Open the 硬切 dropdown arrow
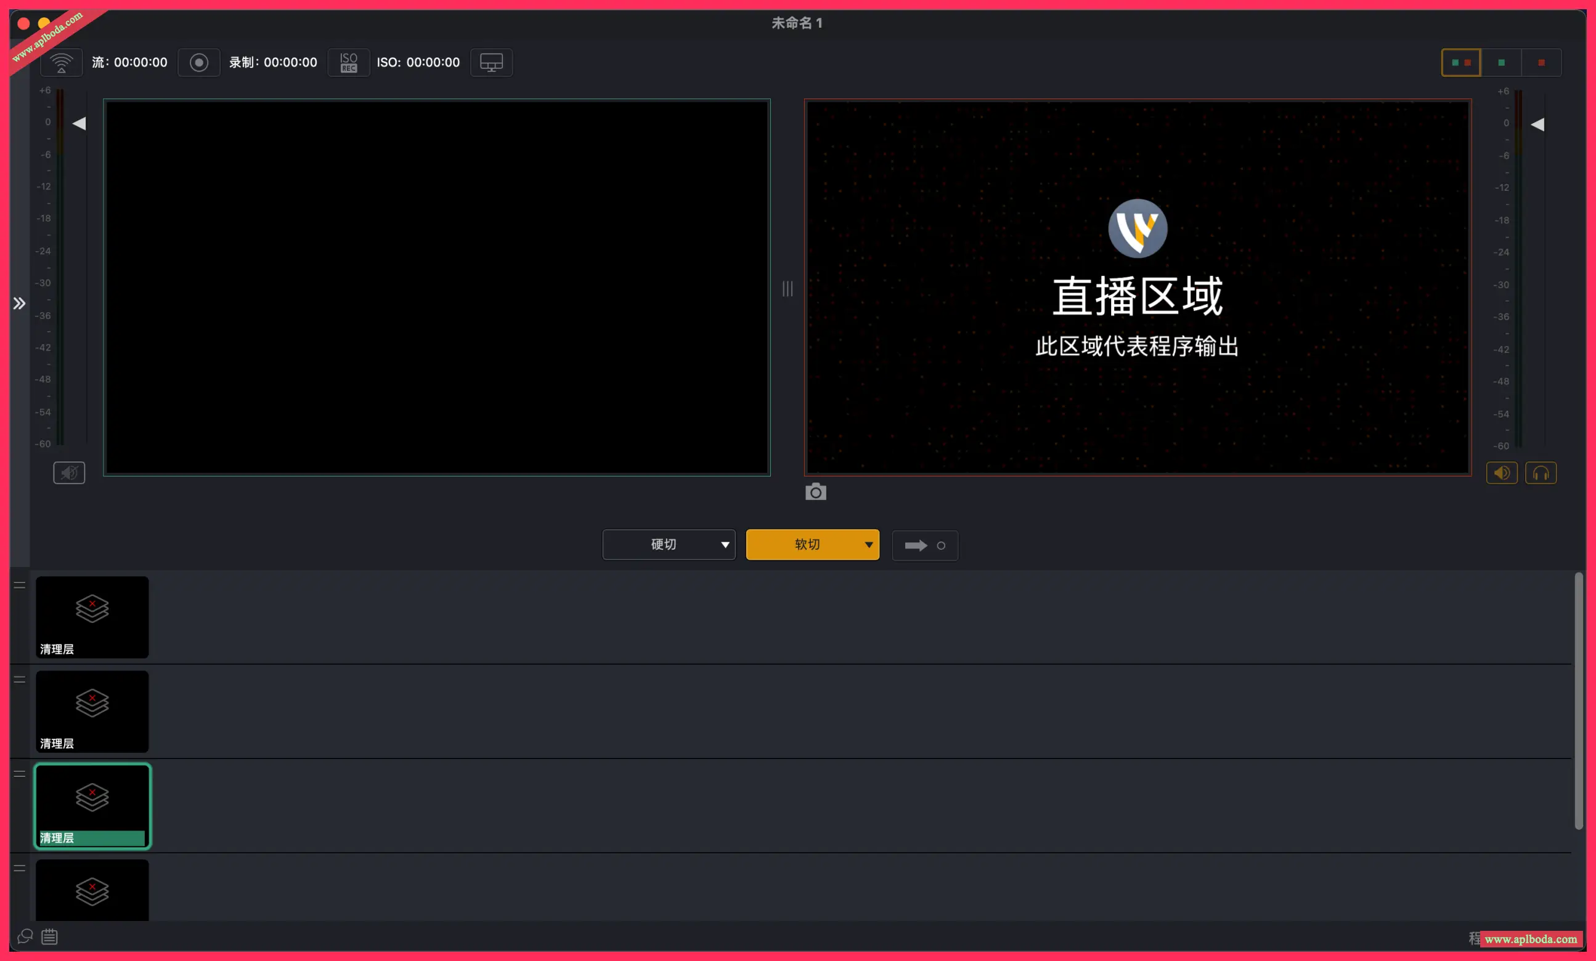 point(725,545)
